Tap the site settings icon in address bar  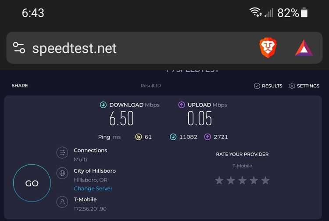(x=19, y=48)
